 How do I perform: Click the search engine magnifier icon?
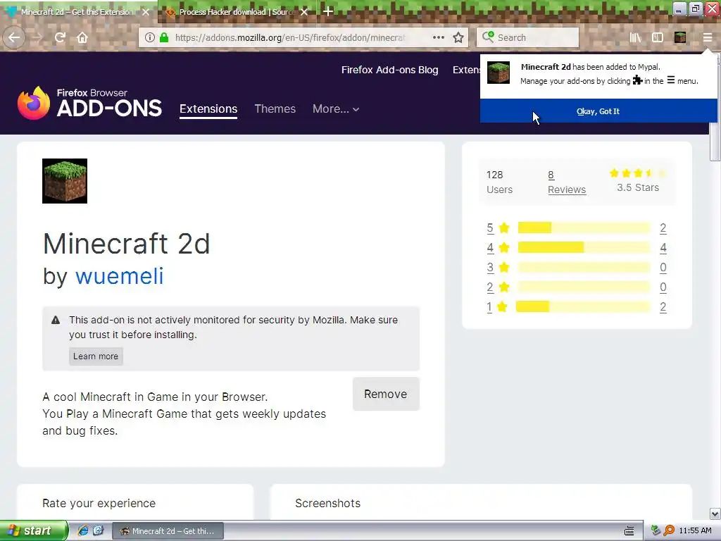click(x=488, y=37)
